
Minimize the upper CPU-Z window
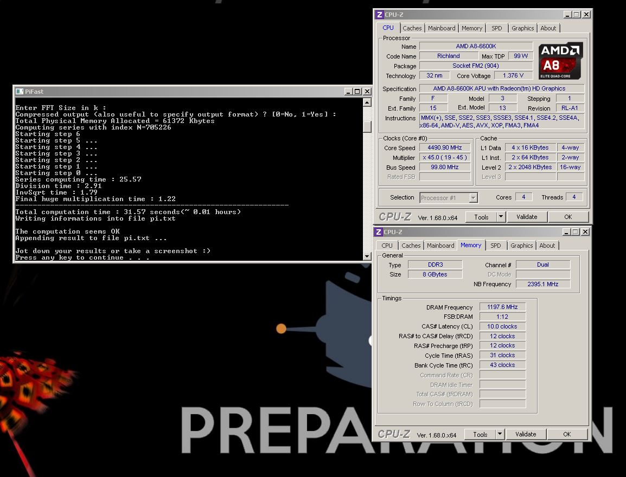tap(567, 14)
